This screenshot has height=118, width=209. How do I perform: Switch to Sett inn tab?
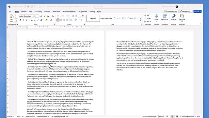(x=24, y=11)
